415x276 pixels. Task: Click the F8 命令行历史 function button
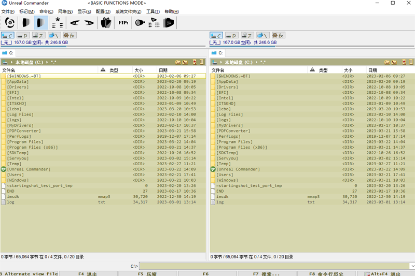[x=327, y=273]
